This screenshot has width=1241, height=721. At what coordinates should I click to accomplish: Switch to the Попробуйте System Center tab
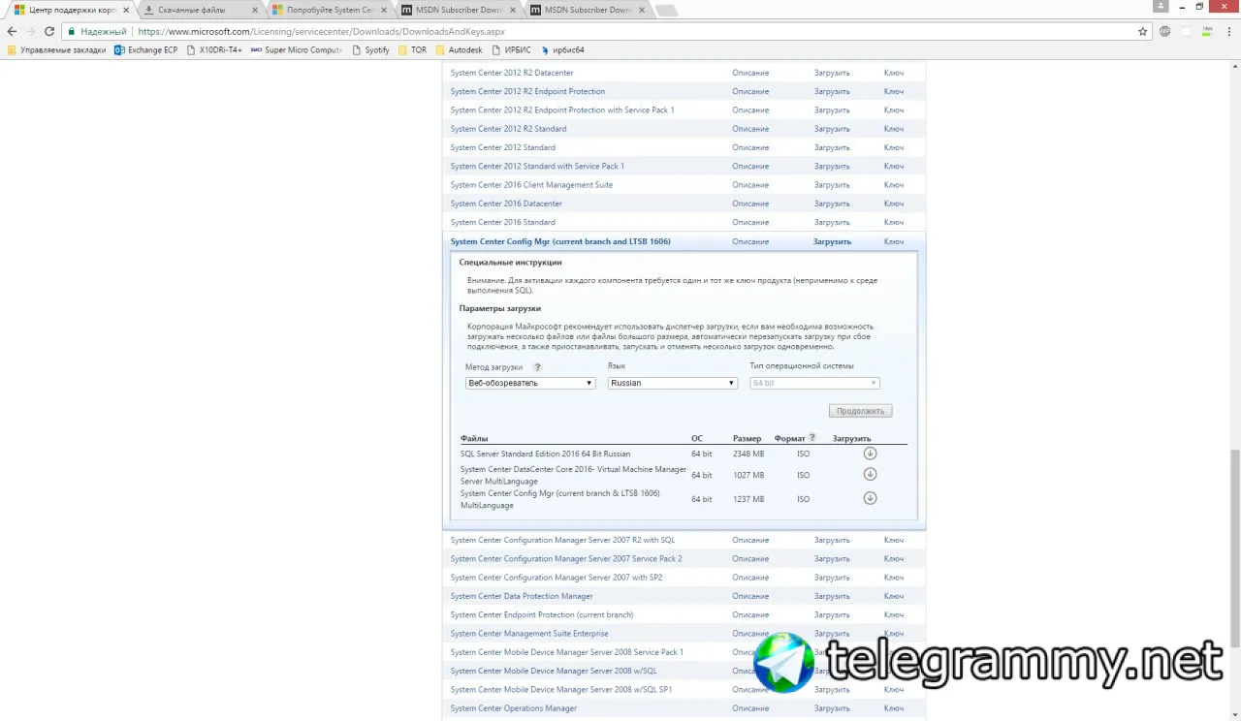[330, 10]
